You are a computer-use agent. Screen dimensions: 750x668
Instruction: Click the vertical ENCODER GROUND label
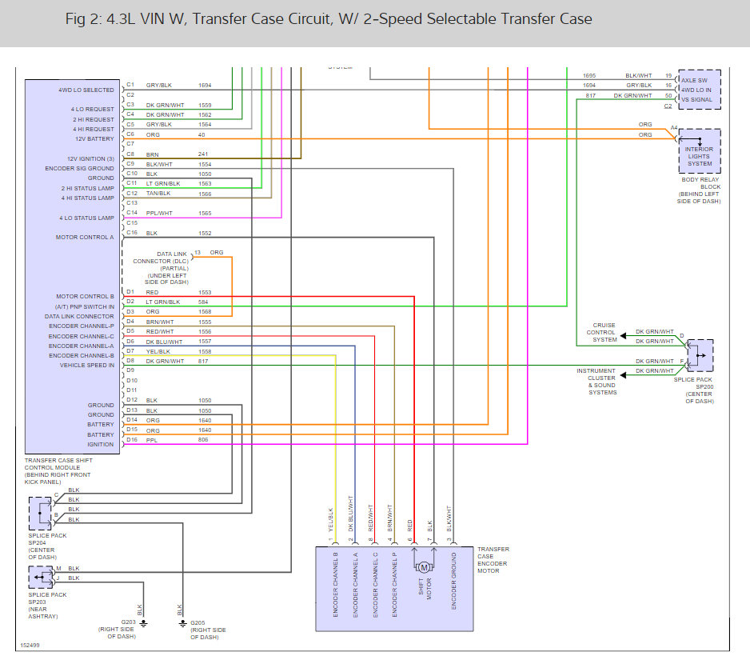[x=454, y=581]
